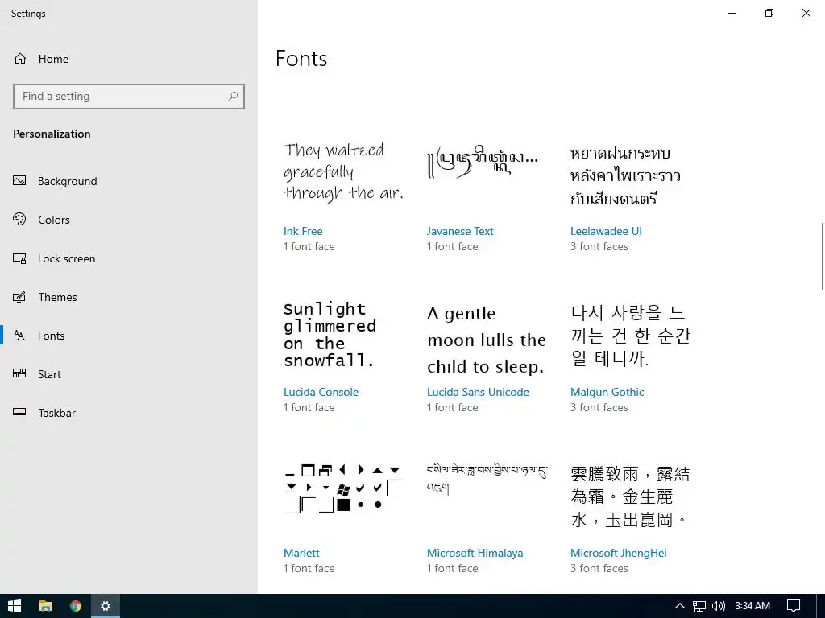The image size is (825, 618).
Task: Click the Marlett symbols preview
Action: pos(343,488)
